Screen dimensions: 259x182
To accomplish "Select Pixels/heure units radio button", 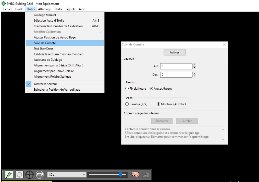I will click(x=127, y=89).
